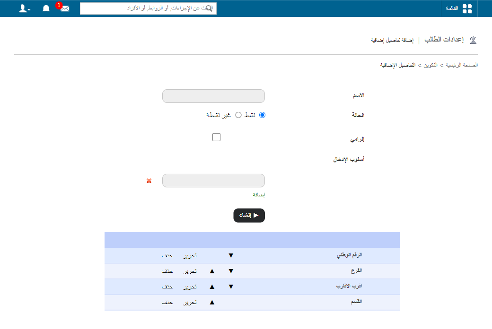Select the غير نشطة status radio

pos(238,115)
